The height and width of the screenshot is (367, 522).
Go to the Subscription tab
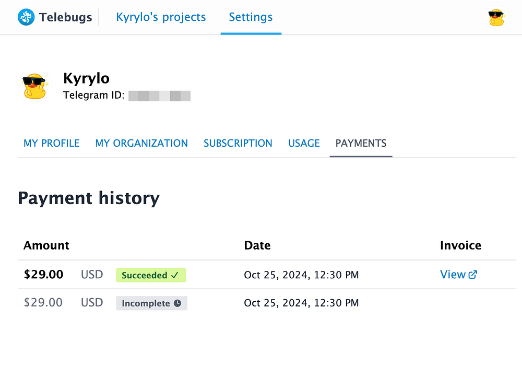pyautogui.click(x=238, y=143)
